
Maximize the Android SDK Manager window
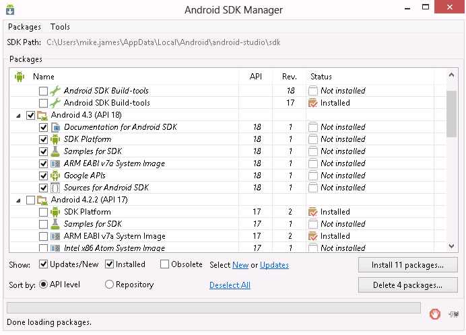[x=426, y=7]
